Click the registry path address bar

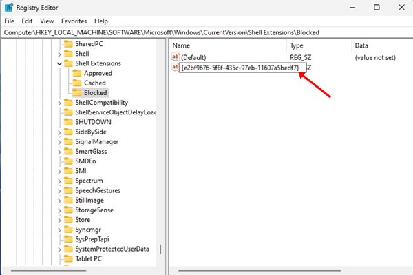pos(206,32)
